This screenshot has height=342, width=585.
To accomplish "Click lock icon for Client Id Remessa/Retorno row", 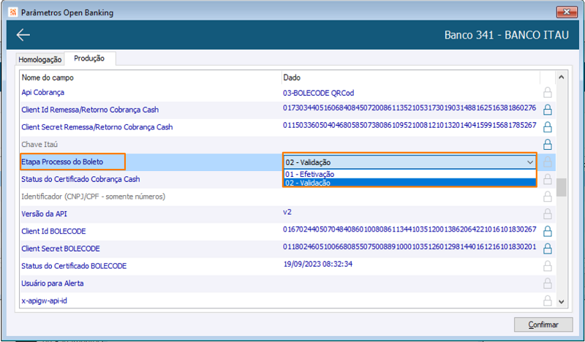I will coord(547,110).
